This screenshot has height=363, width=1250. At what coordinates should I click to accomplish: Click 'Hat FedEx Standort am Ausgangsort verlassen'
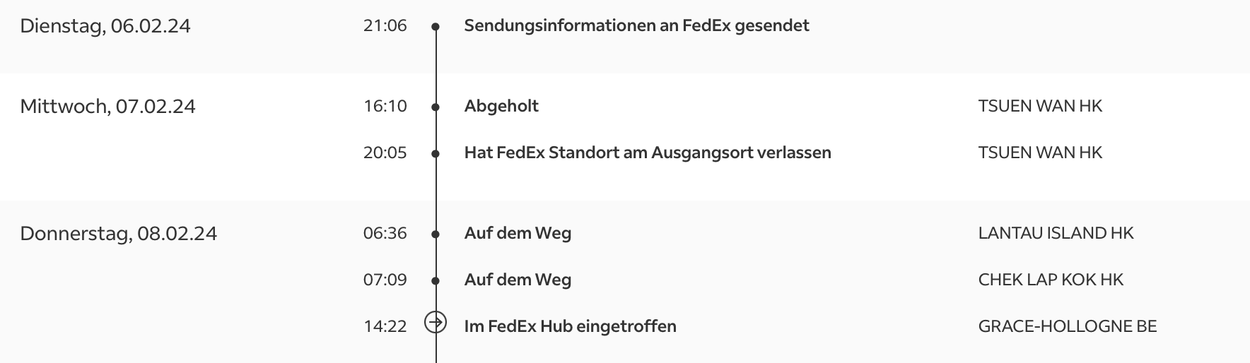[648, 153]
